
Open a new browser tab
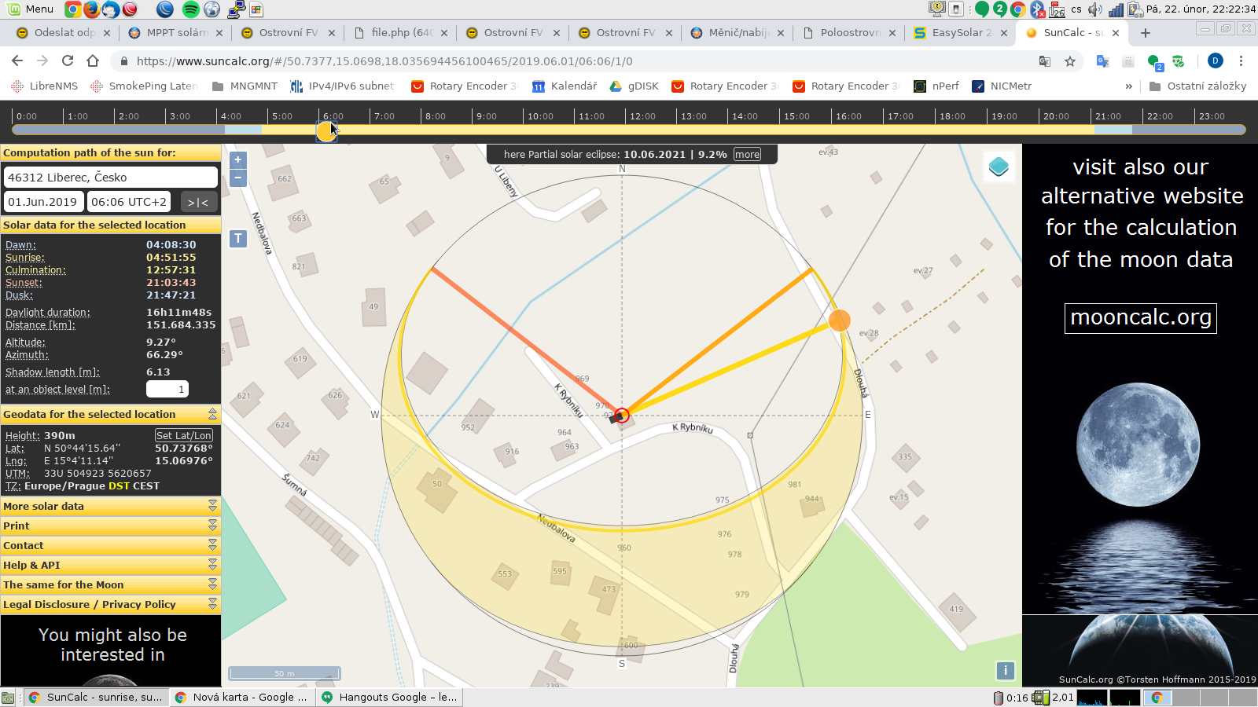click(1146, 33)
